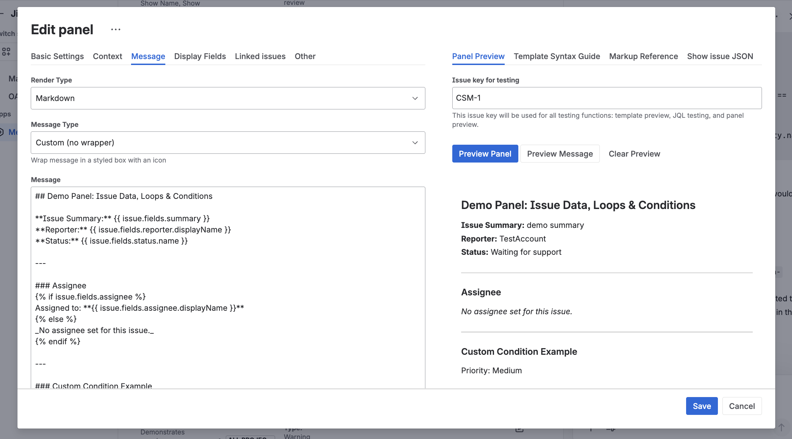
Task: Click the 'Demo Panel' heading in the preview
Action: (578, 205)
